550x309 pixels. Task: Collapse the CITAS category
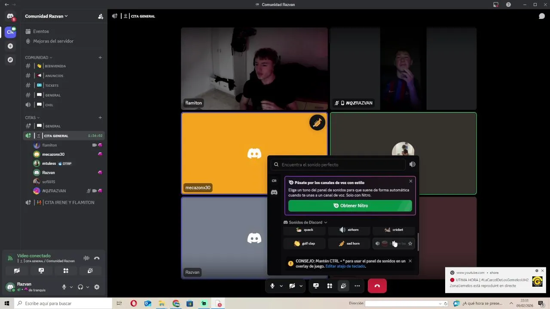[32, 118]
